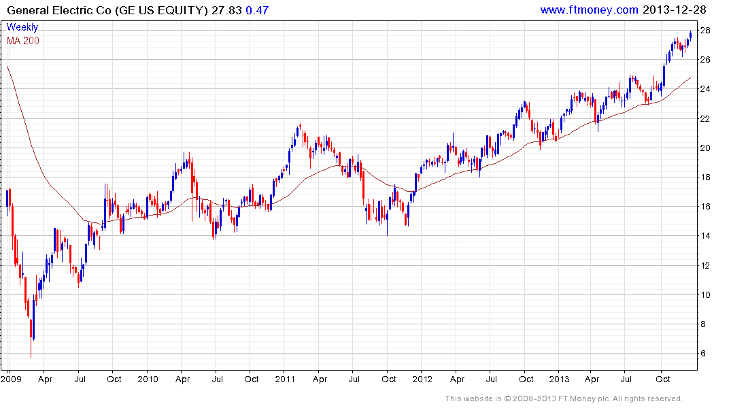The width and height of the screenshot is (731, 408).
Task: Click the 12 y-axis price label
Action: click(705, 265)
